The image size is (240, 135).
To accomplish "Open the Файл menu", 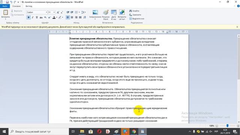I will click(x=5, y=6).
